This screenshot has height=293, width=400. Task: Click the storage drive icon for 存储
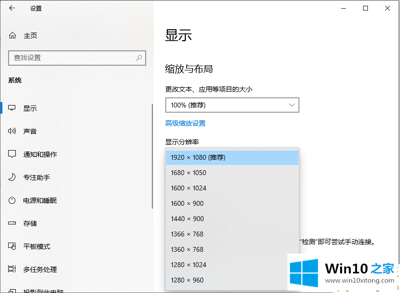pyautogui.click(x=12, y=223)
